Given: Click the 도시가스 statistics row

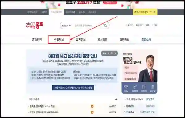Looking at the screenshot, I should coord(139,112).
